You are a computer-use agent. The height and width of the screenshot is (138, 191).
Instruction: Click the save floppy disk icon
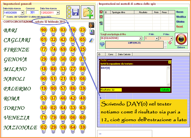click(73, 12)
